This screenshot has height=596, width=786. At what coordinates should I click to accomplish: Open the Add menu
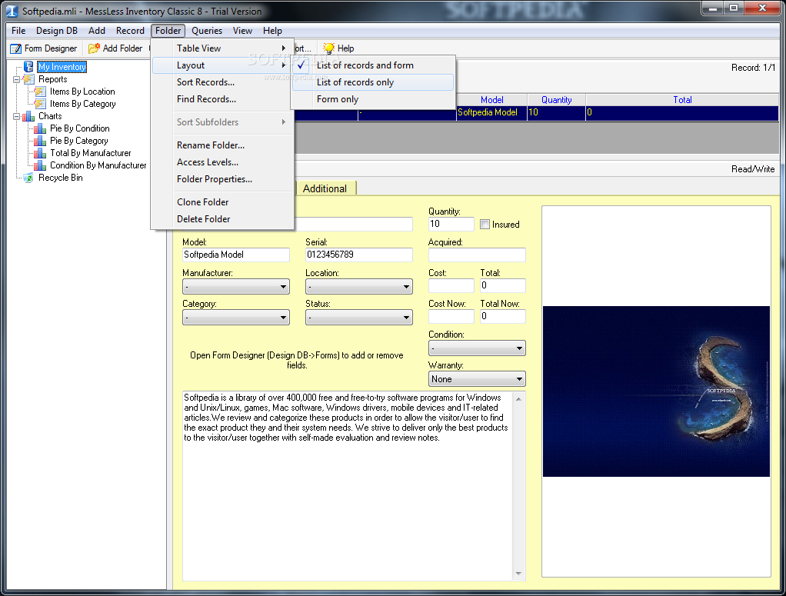click(97, 31)
